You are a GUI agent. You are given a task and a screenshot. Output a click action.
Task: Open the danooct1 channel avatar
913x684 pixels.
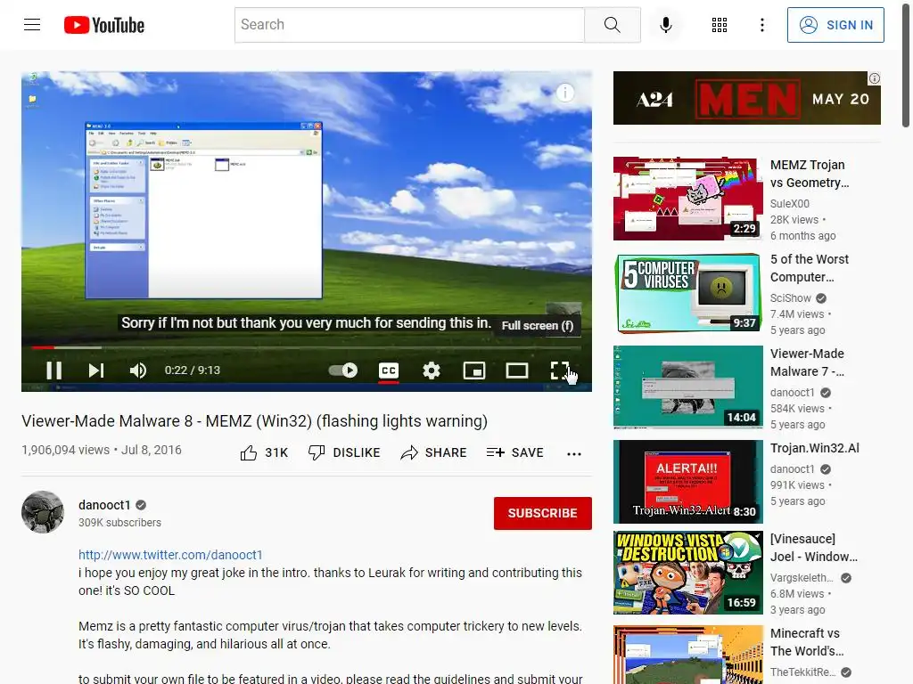(43, 512)
